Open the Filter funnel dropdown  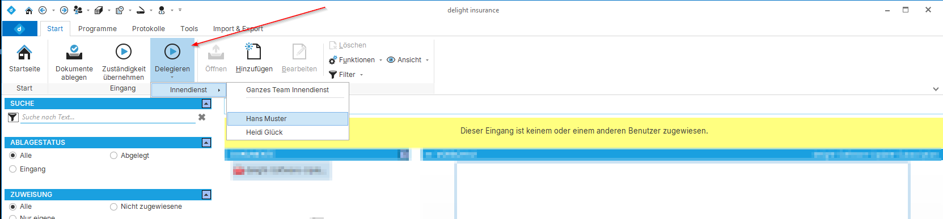346,75
